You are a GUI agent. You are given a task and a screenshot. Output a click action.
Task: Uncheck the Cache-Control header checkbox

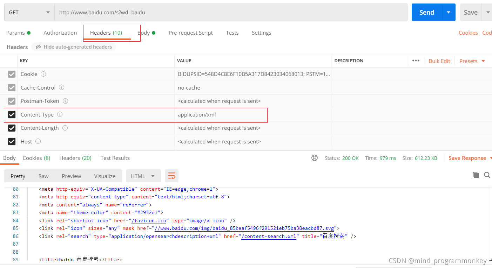(x=12, y=87)
